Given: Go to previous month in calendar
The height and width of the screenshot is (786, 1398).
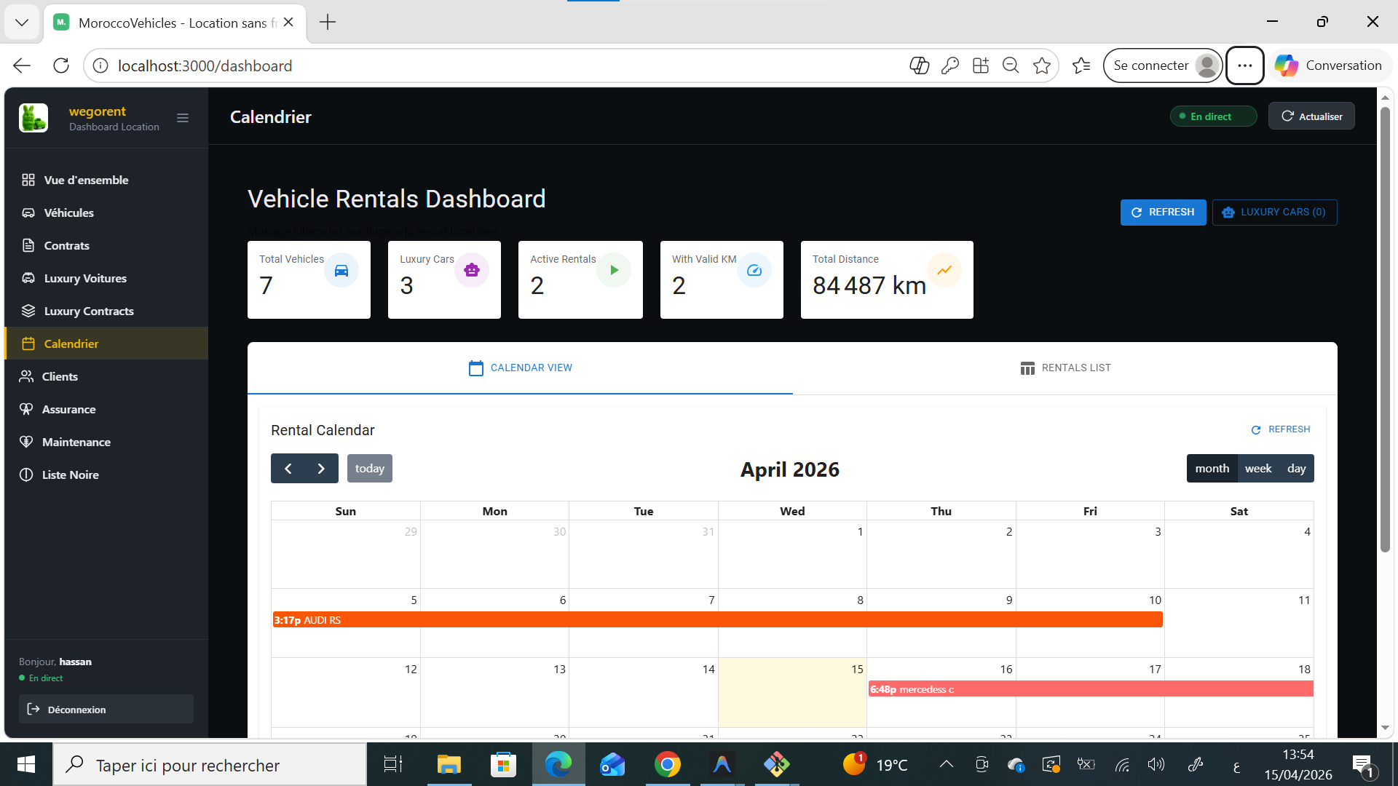Looking at the screenshot, I should coord(288,469).
